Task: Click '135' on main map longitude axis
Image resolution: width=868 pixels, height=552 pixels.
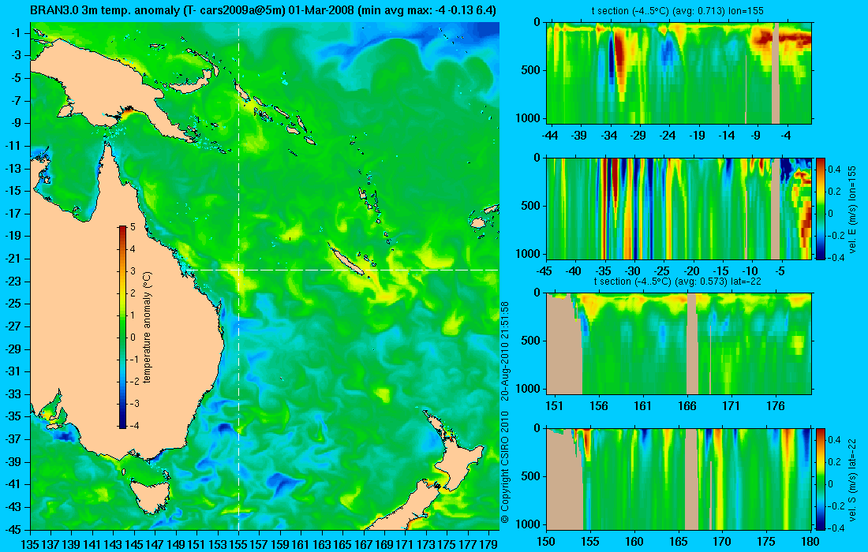Action: pos(30,544)
